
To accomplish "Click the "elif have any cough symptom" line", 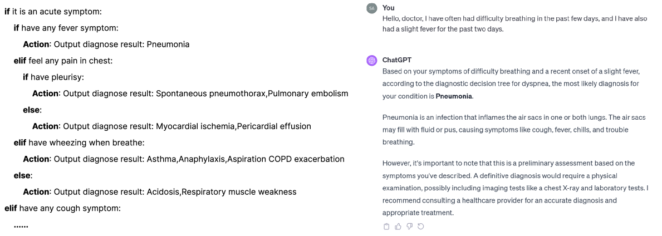I will pos(62,208).
